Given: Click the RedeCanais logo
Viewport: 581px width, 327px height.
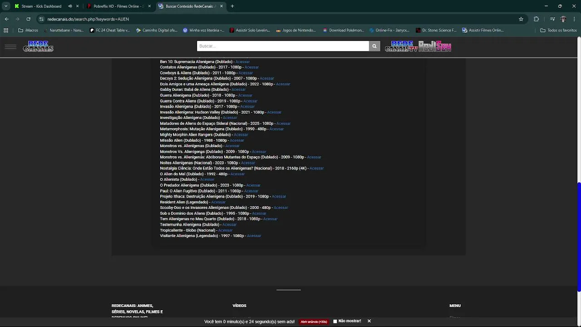Looking at the screenshot, I should [38, 46].
